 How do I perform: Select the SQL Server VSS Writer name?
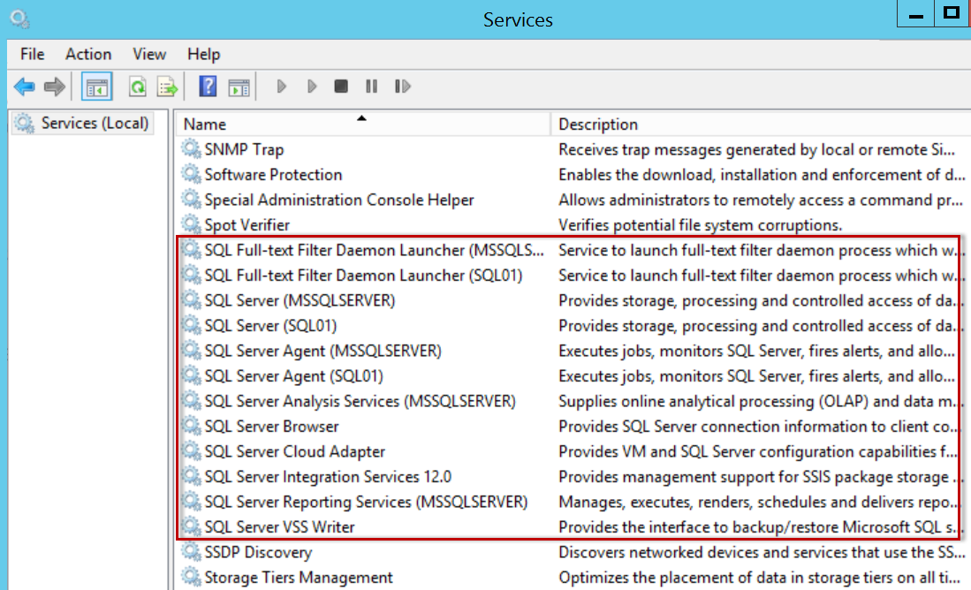coord(280,527)
